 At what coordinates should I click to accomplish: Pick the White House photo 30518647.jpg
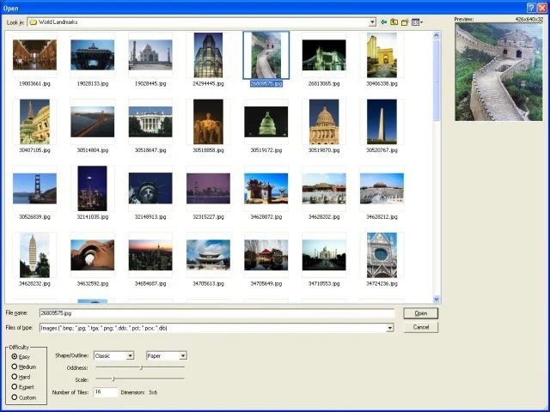click(150, 122)
